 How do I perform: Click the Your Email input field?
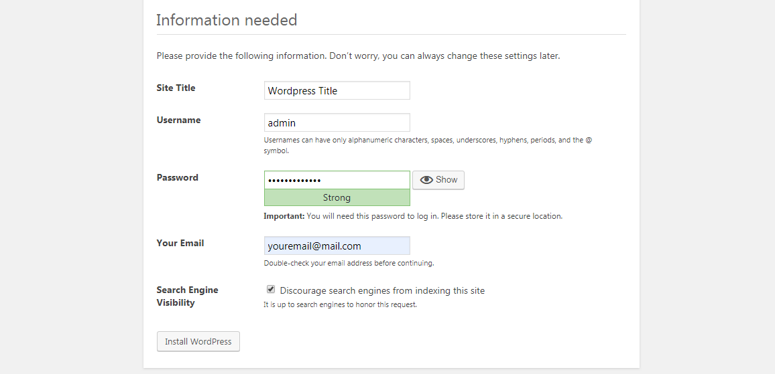[337, 246]
